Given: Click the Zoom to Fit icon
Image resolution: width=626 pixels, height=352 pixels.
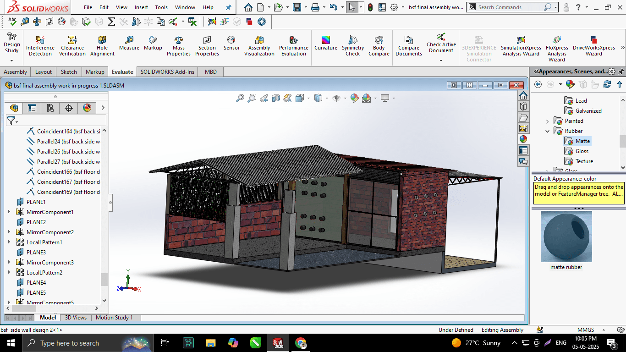Looking at the screenshot, I should pyautogui.click(x=240, y=98).
